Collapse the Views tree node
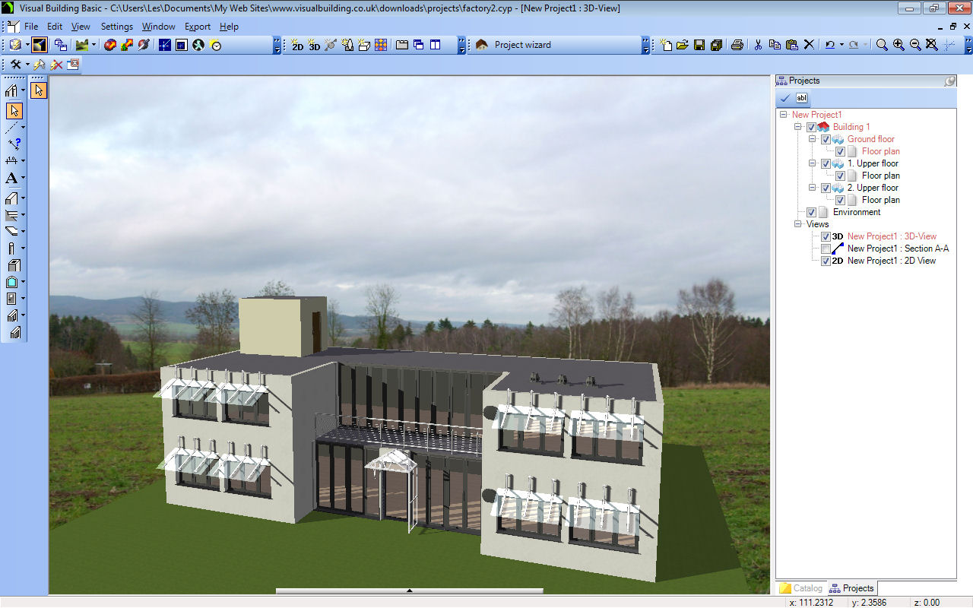 (x=797, y=224)
